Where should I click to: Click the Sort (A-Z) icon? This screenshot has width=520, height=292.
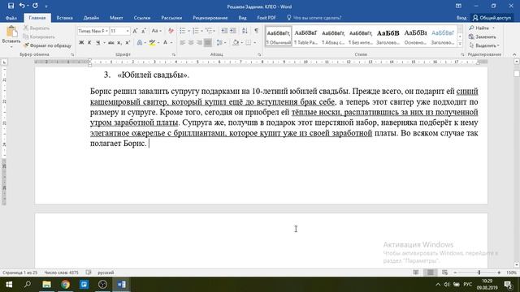coord(245,31)
